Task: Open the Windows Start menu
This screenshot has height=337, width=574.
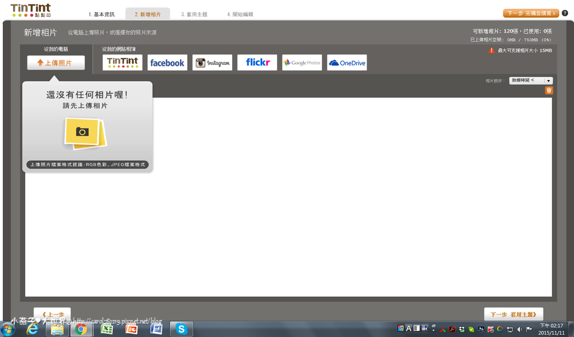Action: (x=7, y=329)
